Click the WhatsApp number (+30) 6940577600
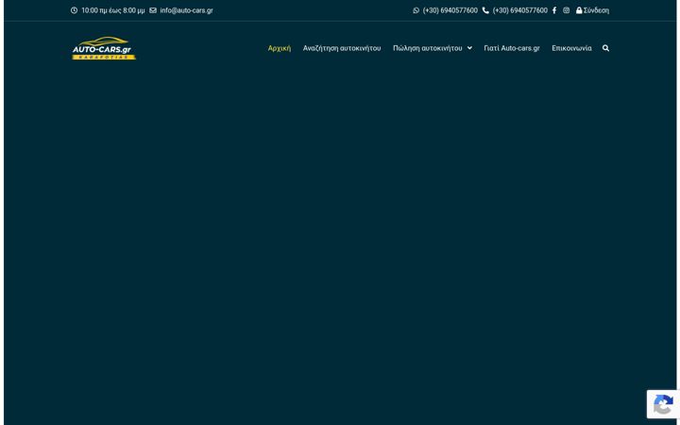 click(450, 10)
